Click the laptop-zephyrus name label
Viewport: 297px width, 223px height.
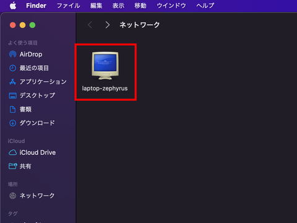(105, 89)
